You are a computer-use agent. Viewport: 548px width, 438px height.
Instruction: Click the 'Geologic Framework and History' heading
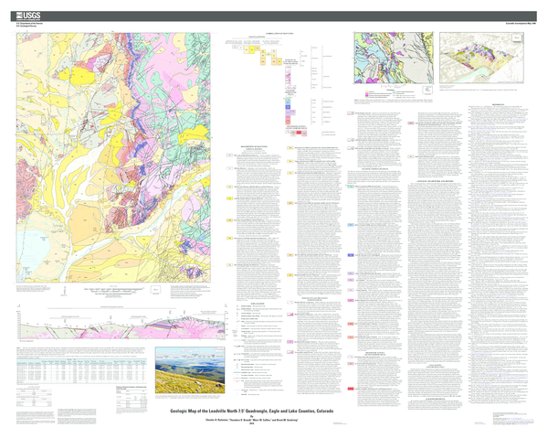point(435,181)
